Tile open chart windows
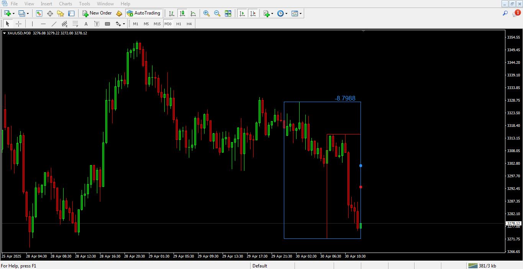Image resolution: width=523 pixels, height=269 pixels. pyautogui.click(x=228, y=13)
